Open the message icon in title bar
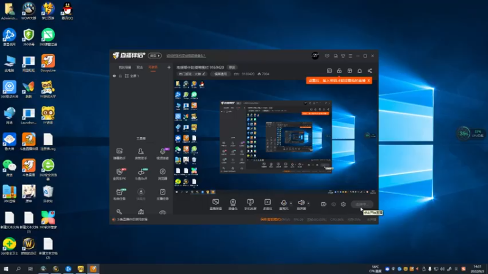The width and height of the screenshot is (488, 274). pos(327,56)
